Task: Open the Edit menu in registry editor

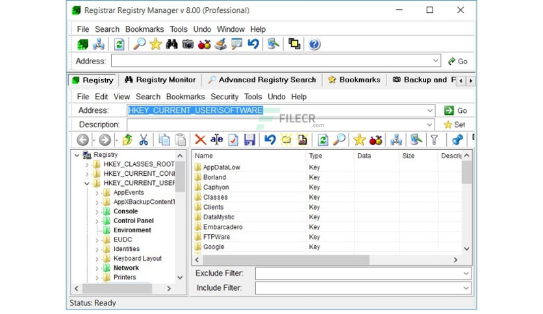Action: coord(101,97)
